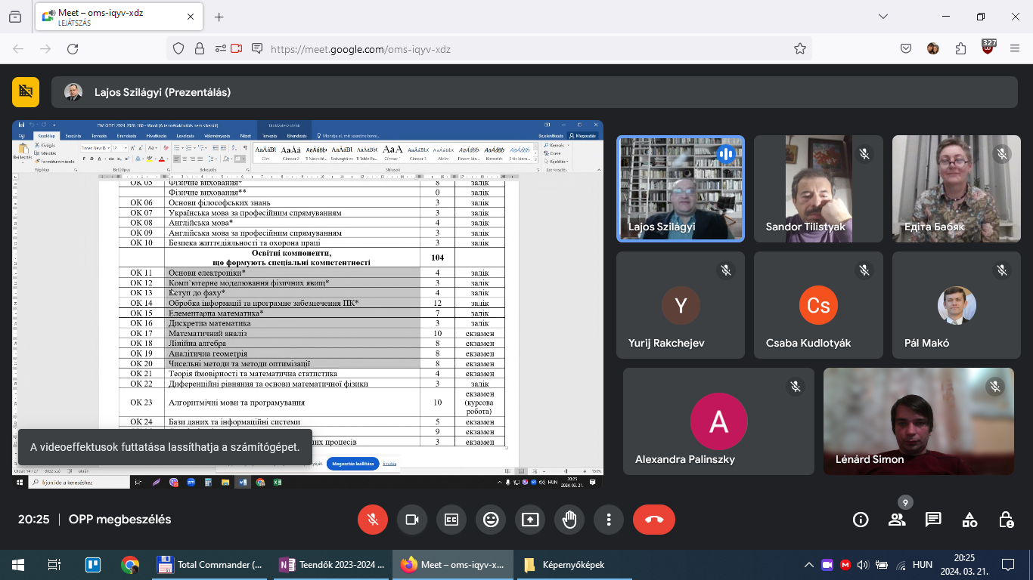
Task: Leave the call with the red button
Action: (x=654, y=520)
